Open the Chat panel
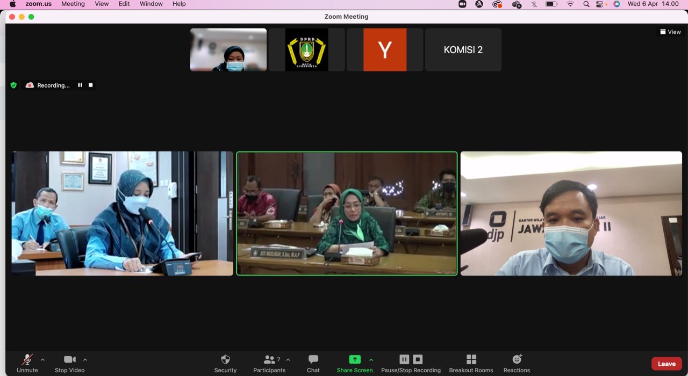Screen dimensions: 688x376 click(x=313, y=360)
